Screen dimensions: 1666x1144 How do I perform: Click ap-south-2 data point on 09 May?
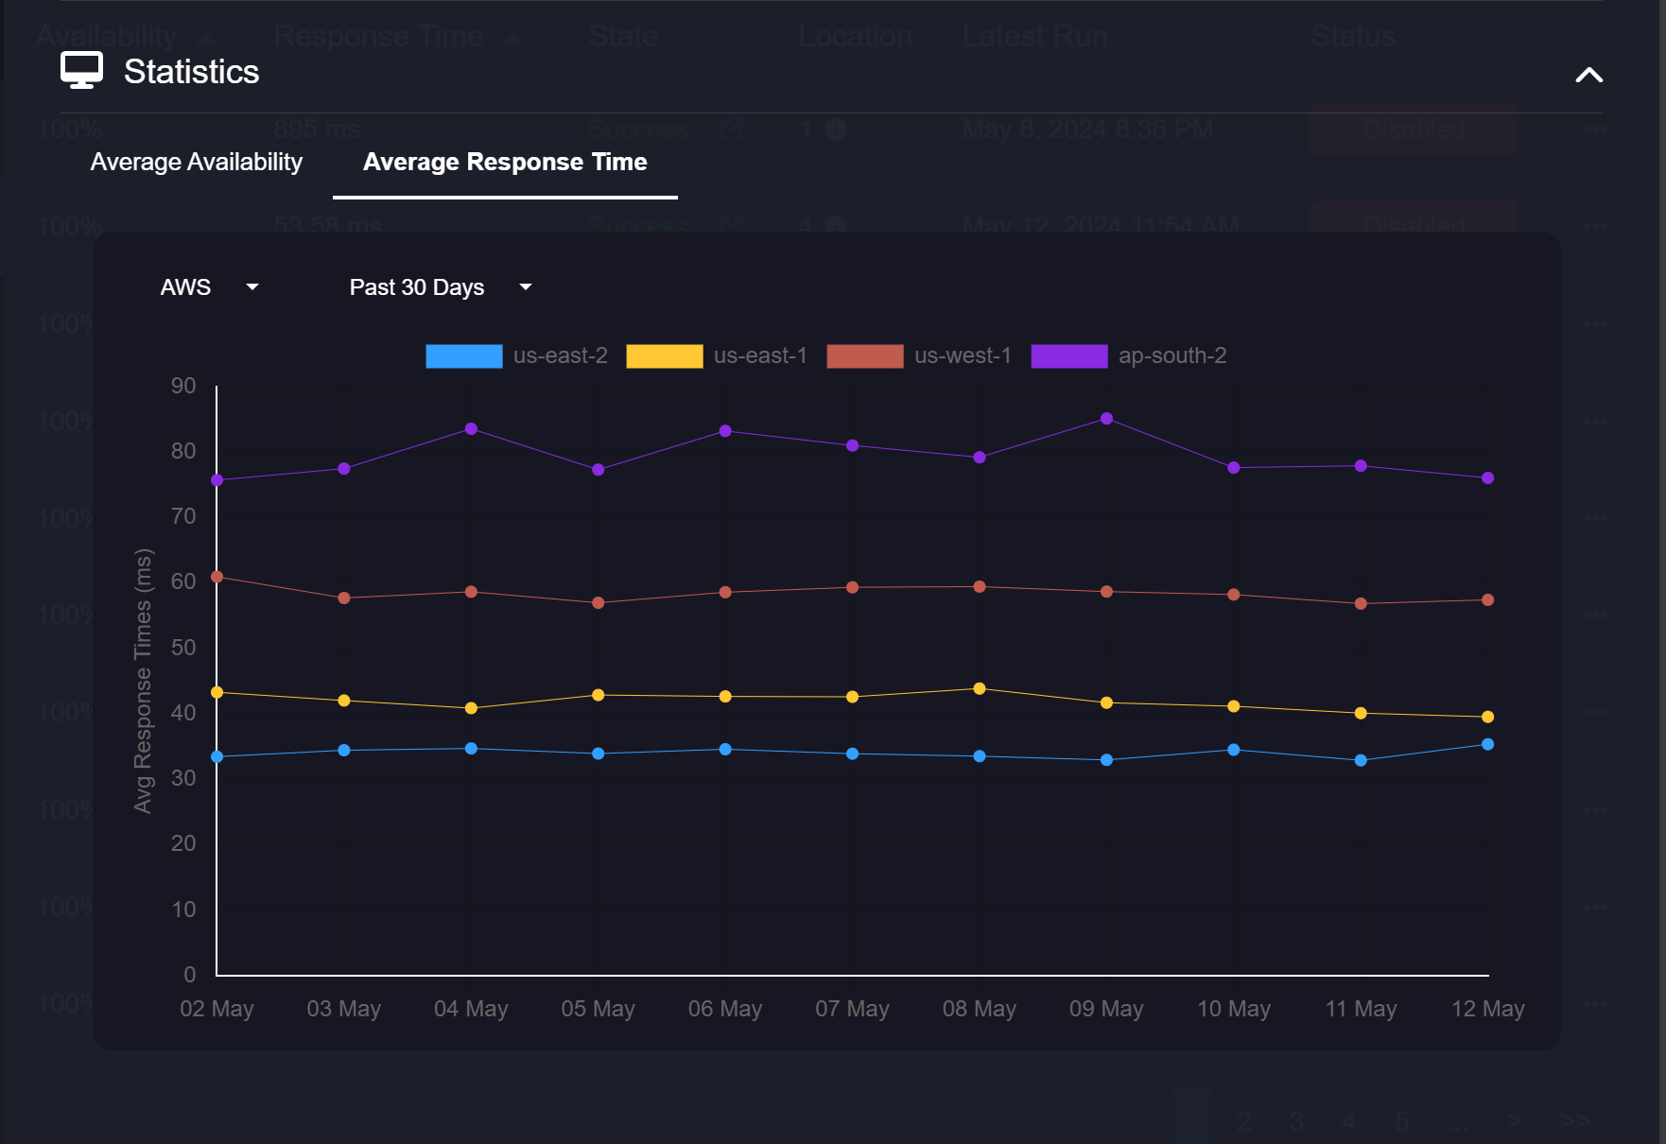(1106, 419)
